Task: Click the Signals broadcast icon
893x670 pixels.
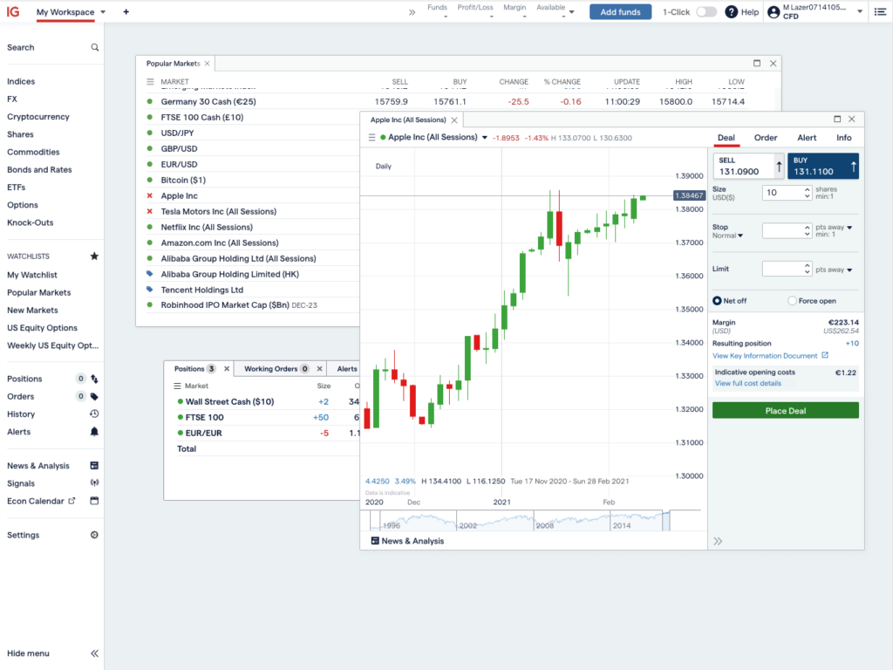Action: point(94,483)
